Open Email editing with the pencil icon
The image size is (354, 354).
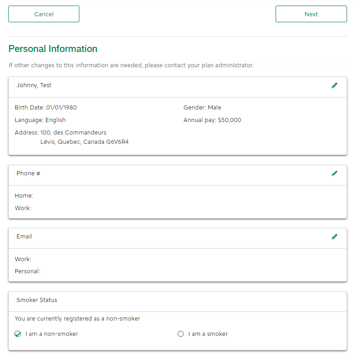pos(335,237)
